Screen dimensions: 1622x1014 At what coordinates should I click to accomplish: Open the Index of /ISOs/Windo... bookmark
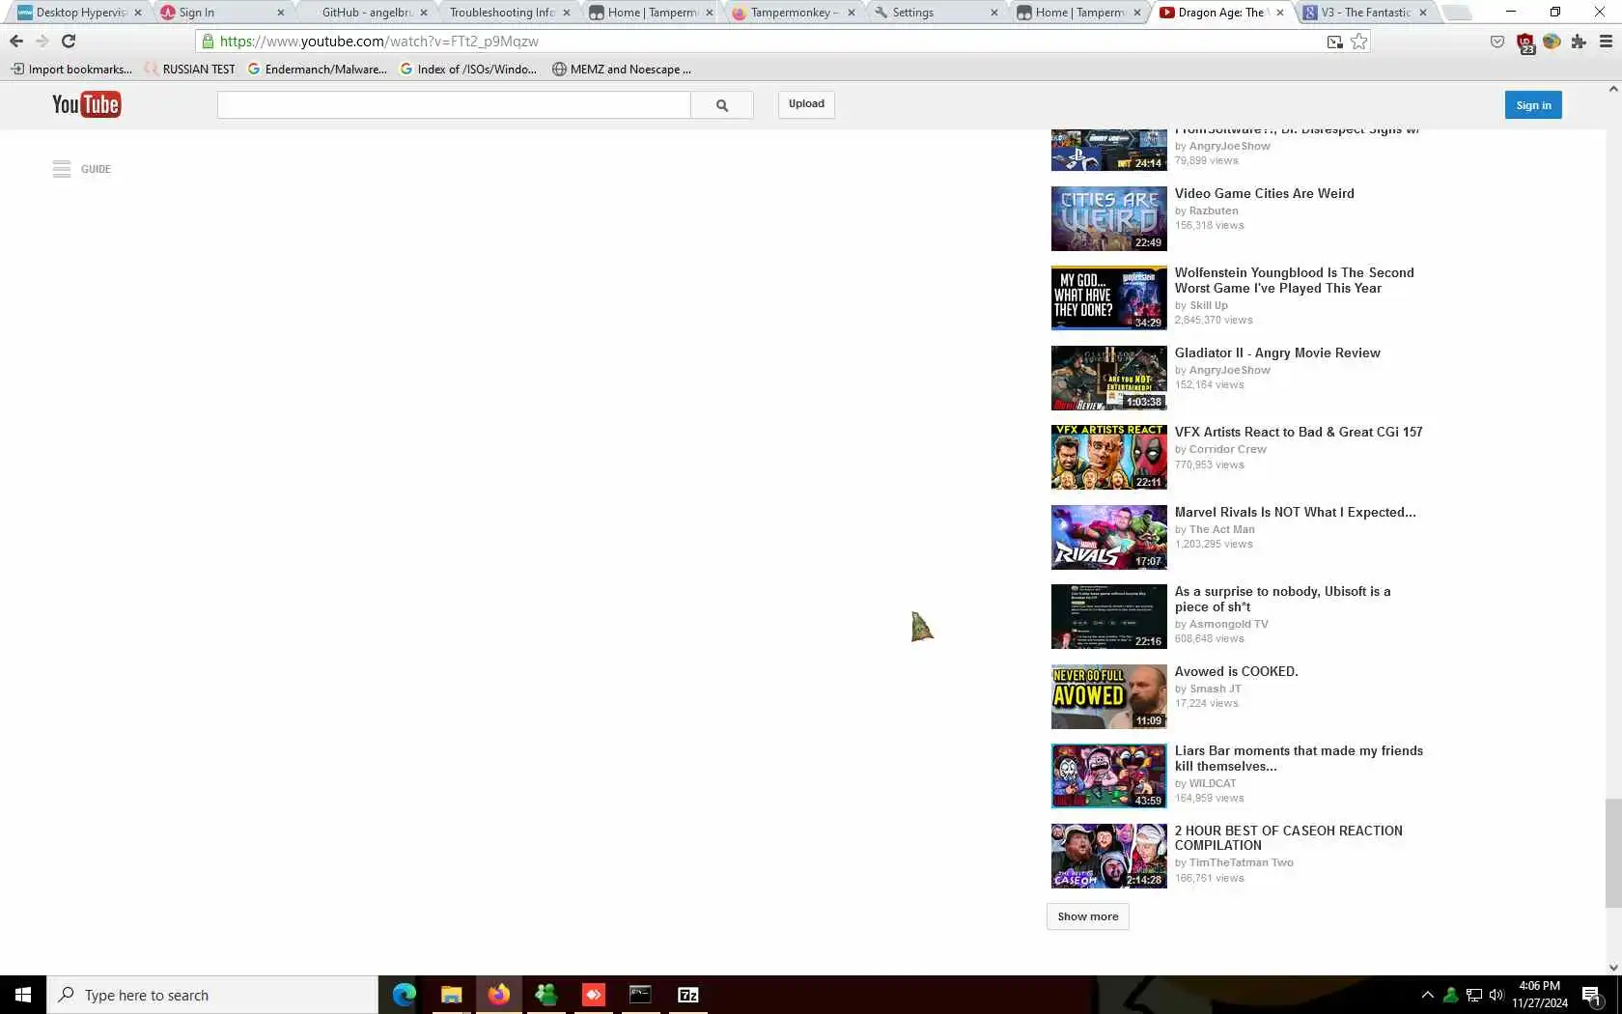point(468,70)
